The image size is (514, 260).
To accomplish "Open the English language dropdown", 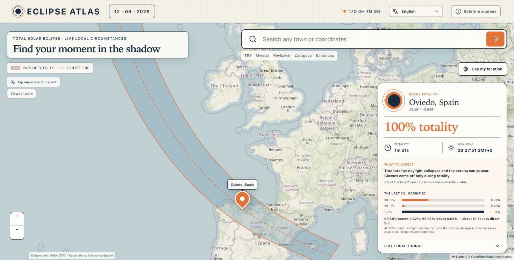I will point(416,12).
